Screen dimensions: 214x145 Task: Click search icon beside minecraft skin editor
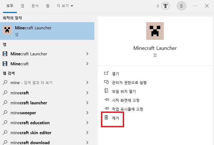coord(5,133)
